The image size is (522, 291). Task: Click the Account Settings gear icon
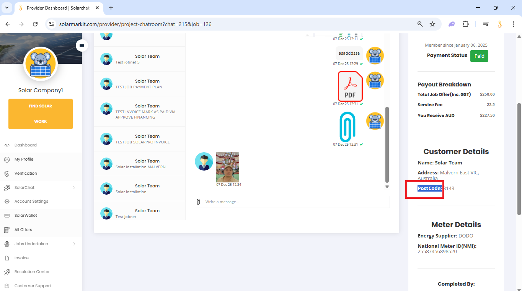click(7, 202)
